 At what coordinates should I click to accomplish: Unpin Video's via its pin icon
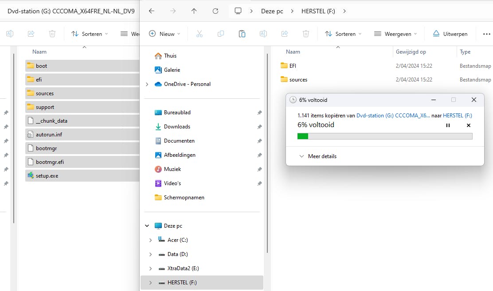click(x=259, y=183)
